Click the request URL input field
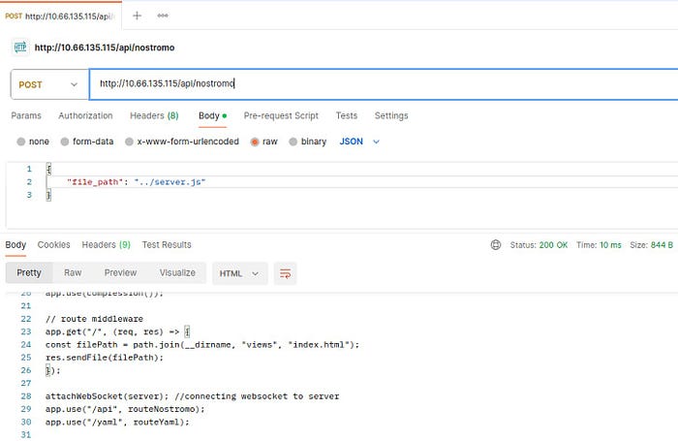The height and width of the screenshot is (441, 678). point(384,84)
